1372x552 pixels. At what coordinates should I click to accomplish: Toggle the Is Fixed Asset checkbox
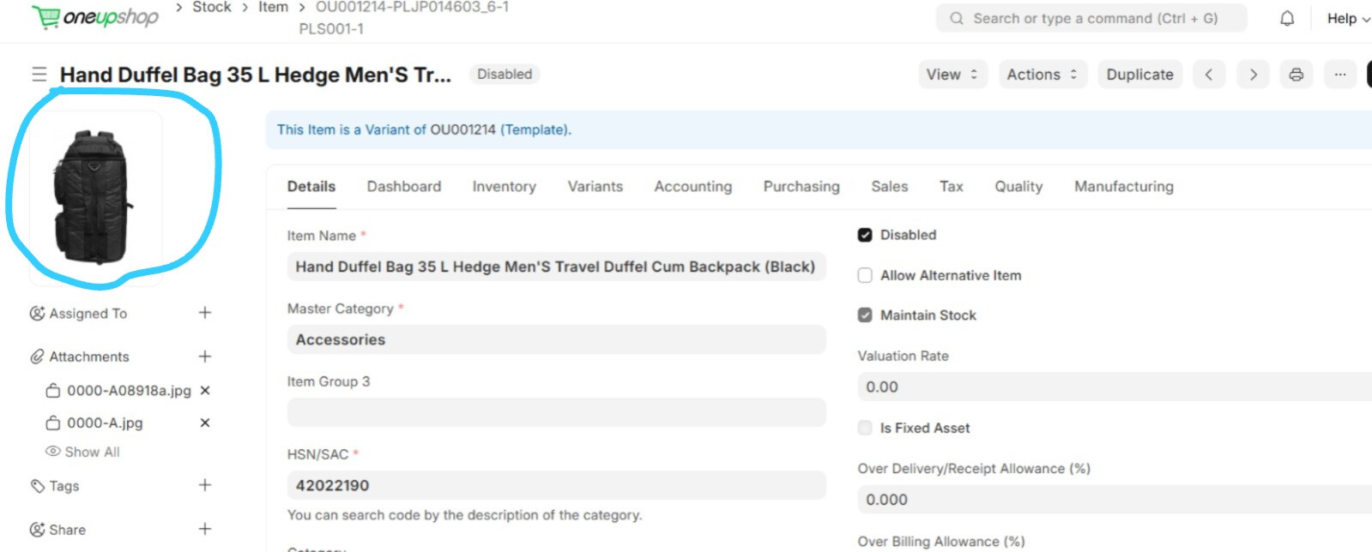865,428
